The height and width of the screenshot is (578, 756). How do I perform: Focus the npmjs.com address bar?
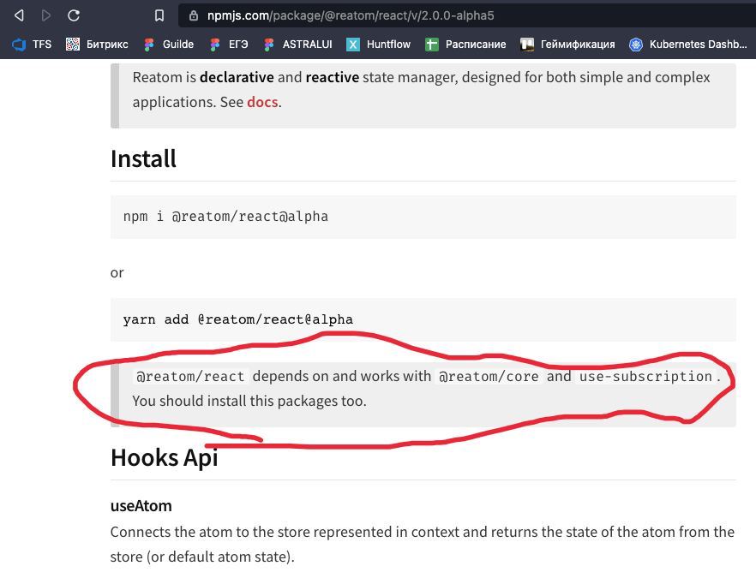tap(466, 15)
